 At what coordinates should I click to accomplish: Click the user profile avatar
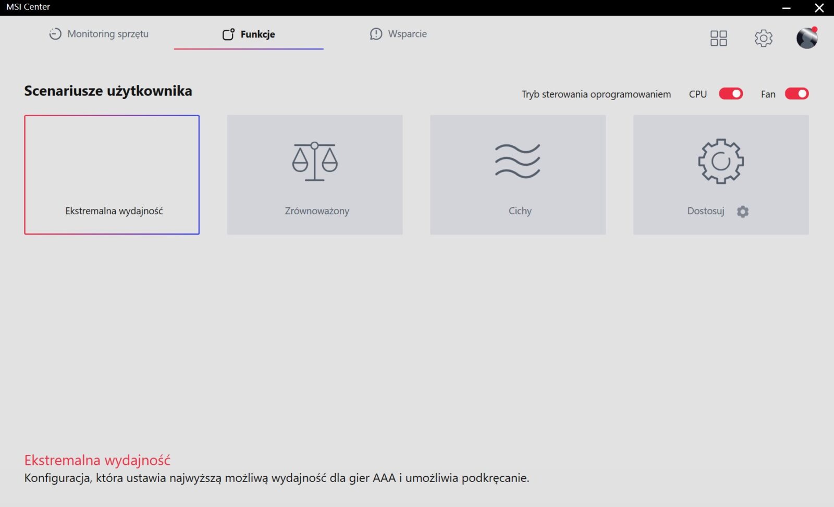tap(806, 38)
